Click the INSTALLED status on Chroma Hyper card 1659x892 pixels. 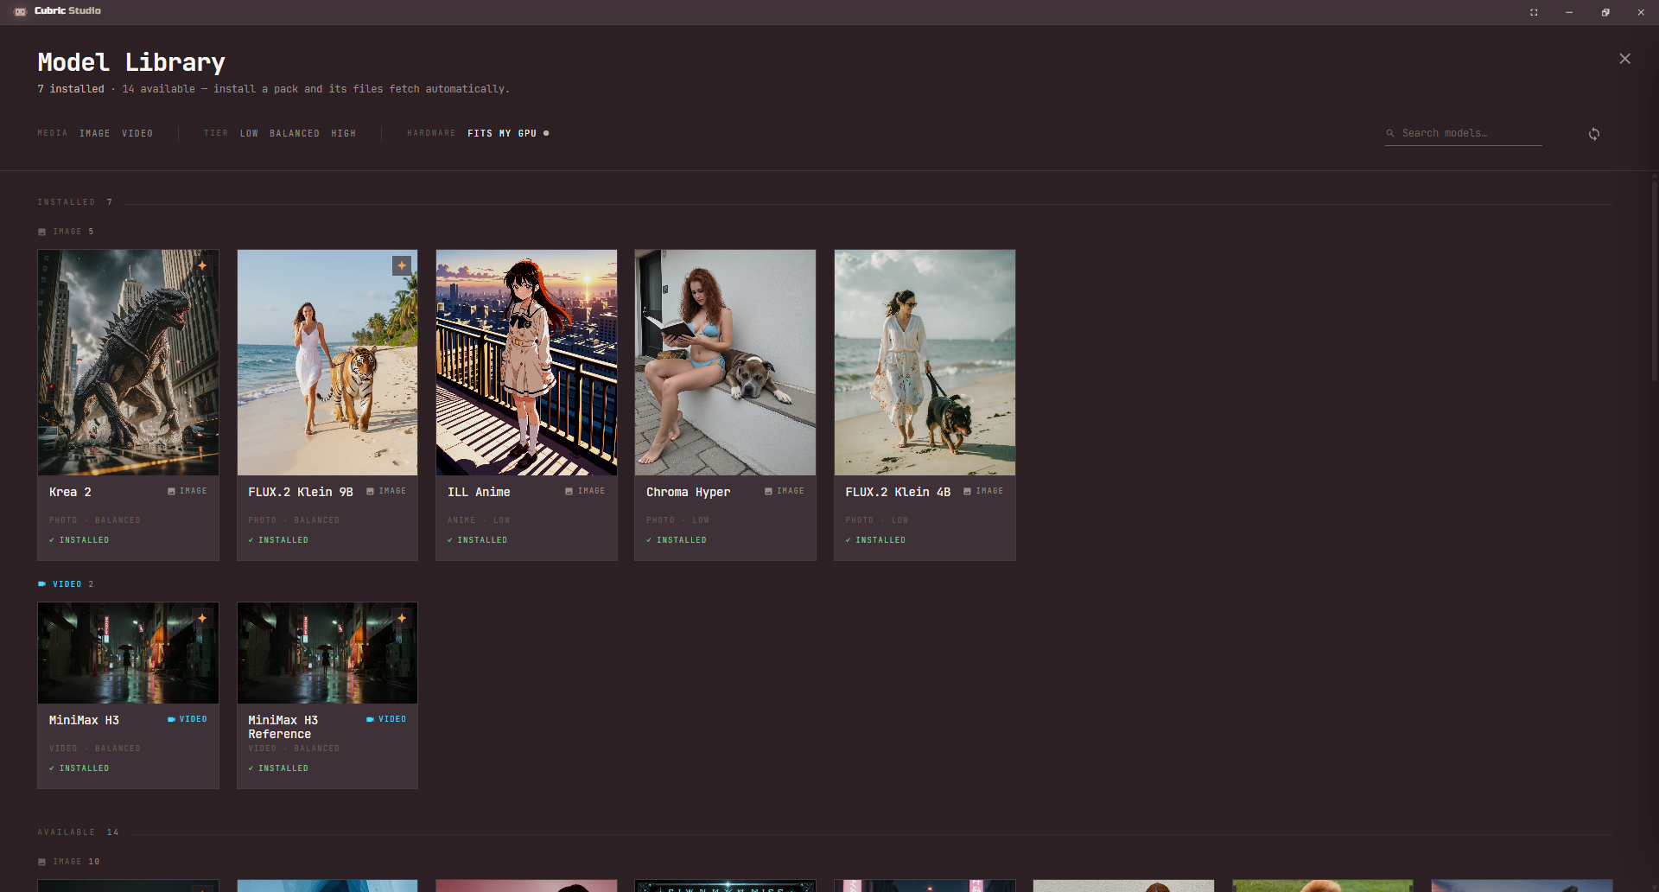pos(677,540)
